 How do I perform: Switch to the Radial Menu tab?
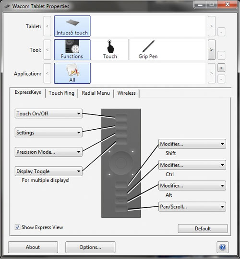tap(96, 93)
